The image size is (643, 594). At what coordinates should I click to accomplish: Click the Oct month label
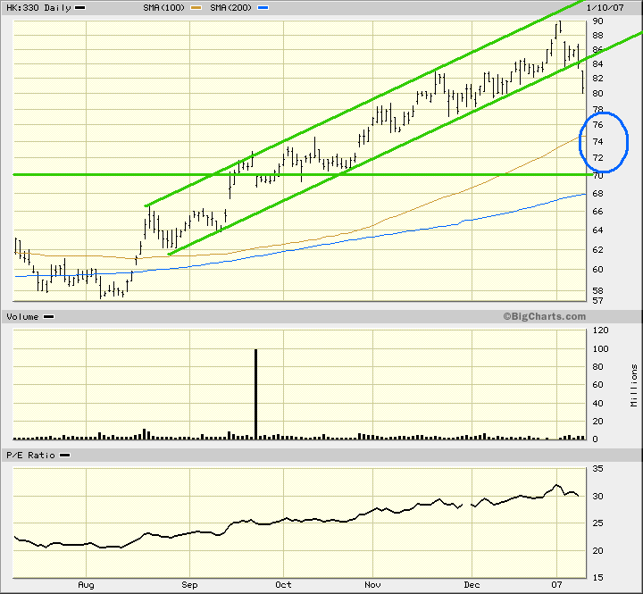[283, 584]
